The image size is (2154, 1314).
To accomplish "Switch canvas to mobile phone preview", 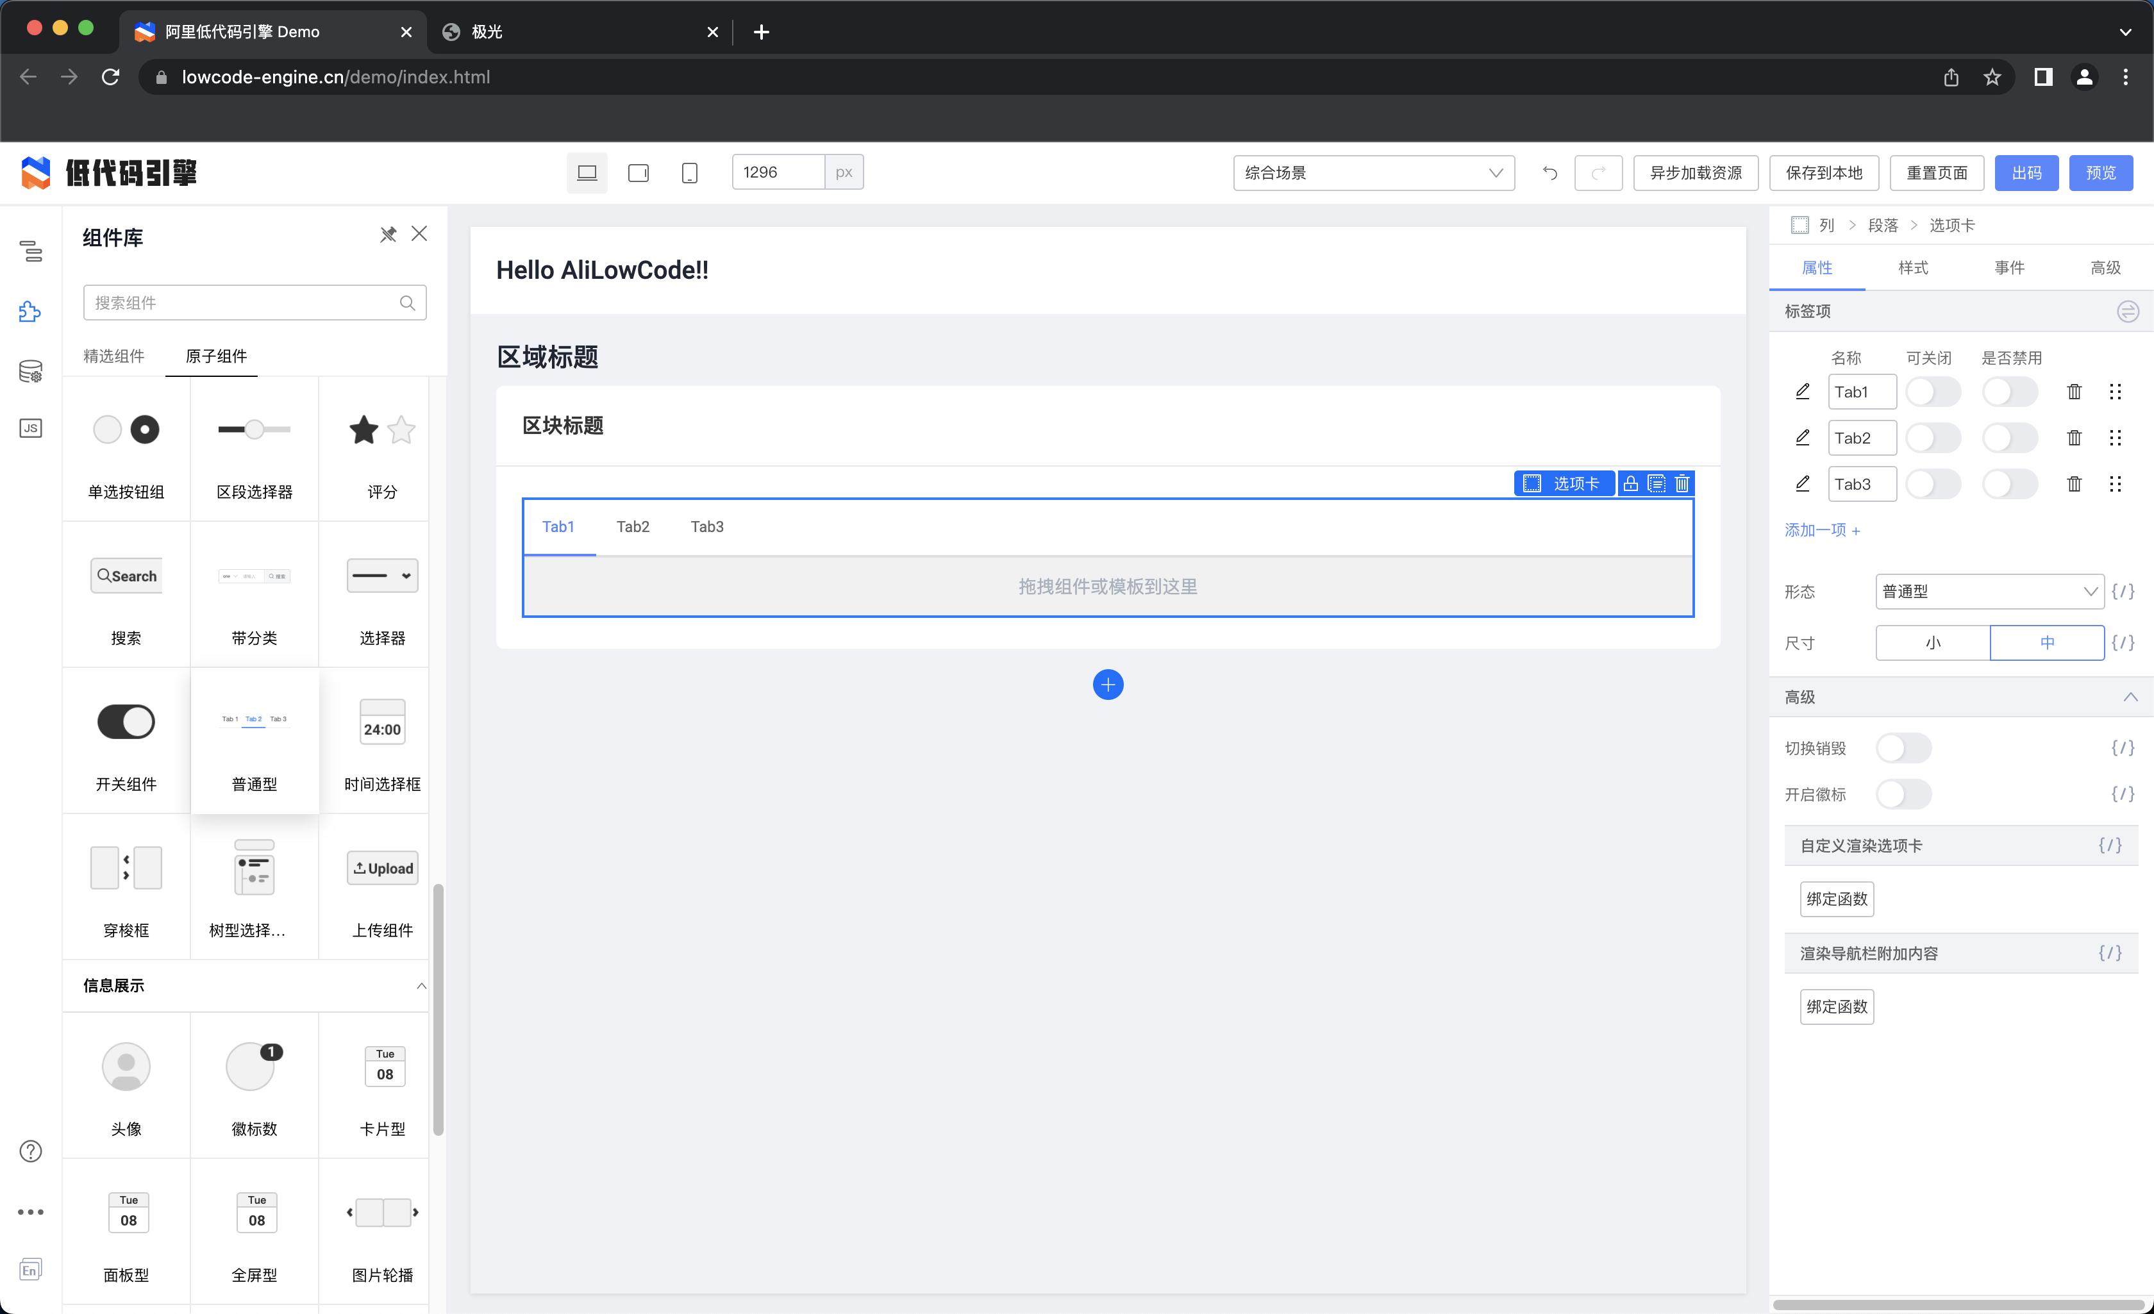I will coord(689,173).
